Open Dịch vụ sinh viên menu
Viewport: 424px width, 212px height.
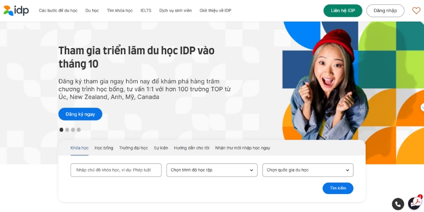(x=175, y=11)
